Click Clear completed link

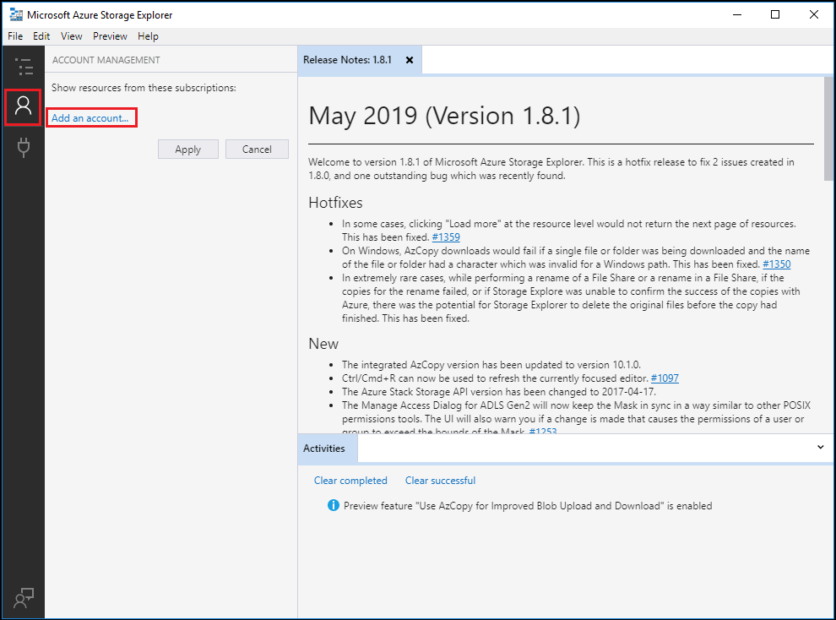point(350,481)
